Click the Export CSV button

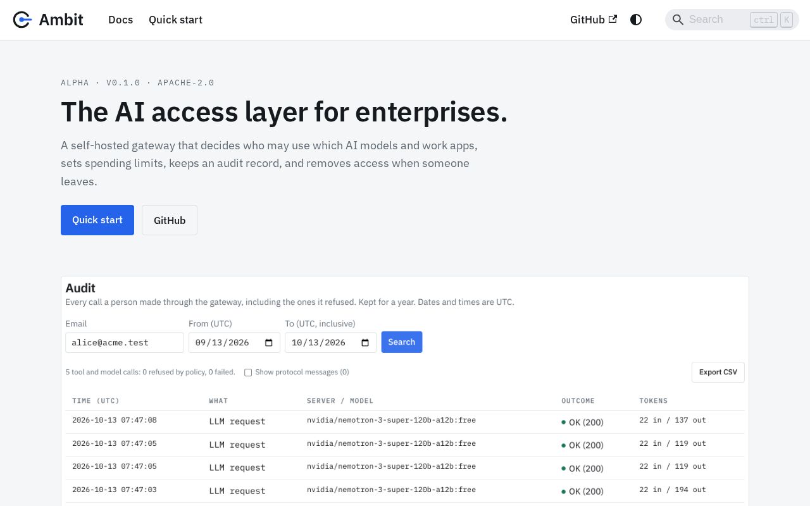[718, 372]
